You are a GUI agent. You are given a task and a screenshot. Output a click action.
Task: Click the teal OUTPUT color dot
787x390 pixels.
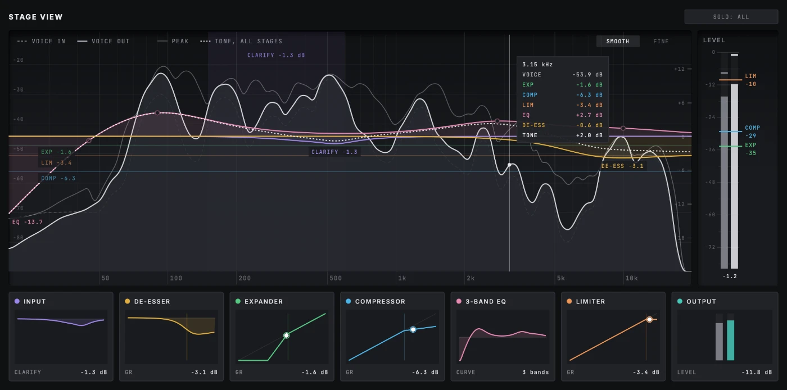[x=680, y=302]
